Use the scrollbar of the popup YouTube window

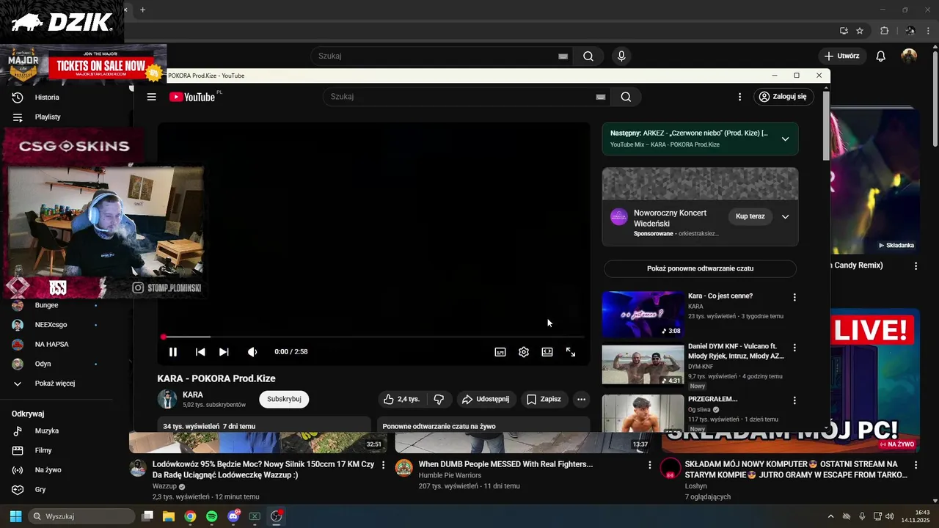coord(827,125)
